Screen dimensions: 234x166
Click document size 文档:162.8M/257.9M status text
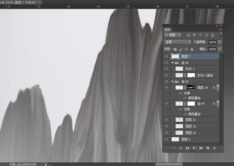click(x=23, y=164)
